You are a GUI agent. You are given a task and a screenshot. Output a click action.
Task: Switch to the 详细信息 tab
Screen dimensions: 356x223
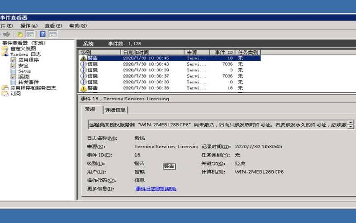click(116, 110)
